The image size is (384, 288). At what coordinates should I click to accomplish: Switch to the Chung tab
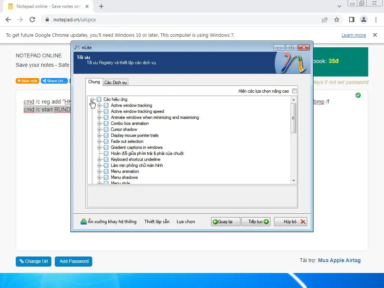click(94, 82)
